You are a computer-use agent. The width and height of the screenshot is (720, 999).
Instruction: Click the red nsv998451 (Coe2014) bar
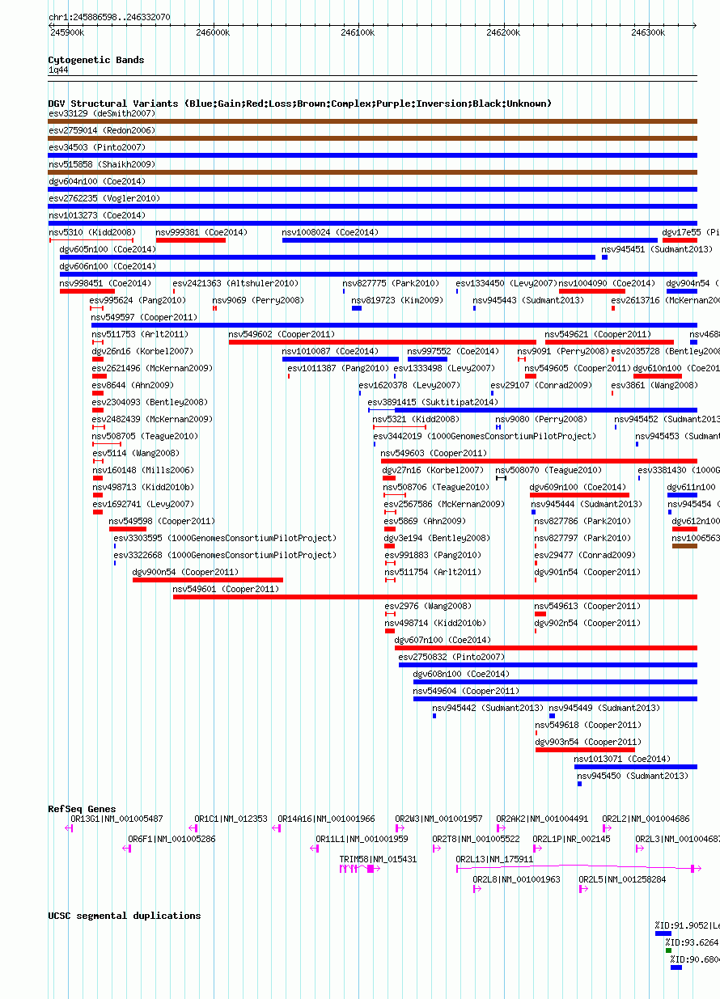pos(87,291)
